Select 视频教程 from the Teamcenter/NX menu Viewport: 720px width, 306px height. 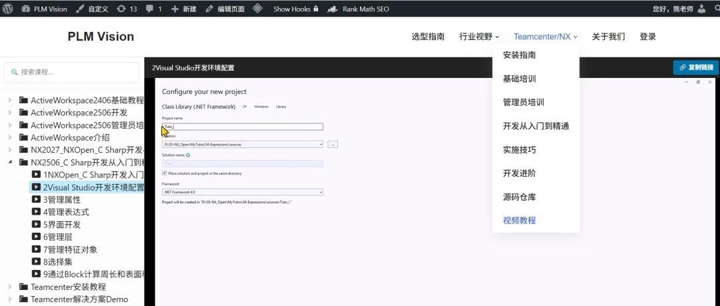(519, 221)
